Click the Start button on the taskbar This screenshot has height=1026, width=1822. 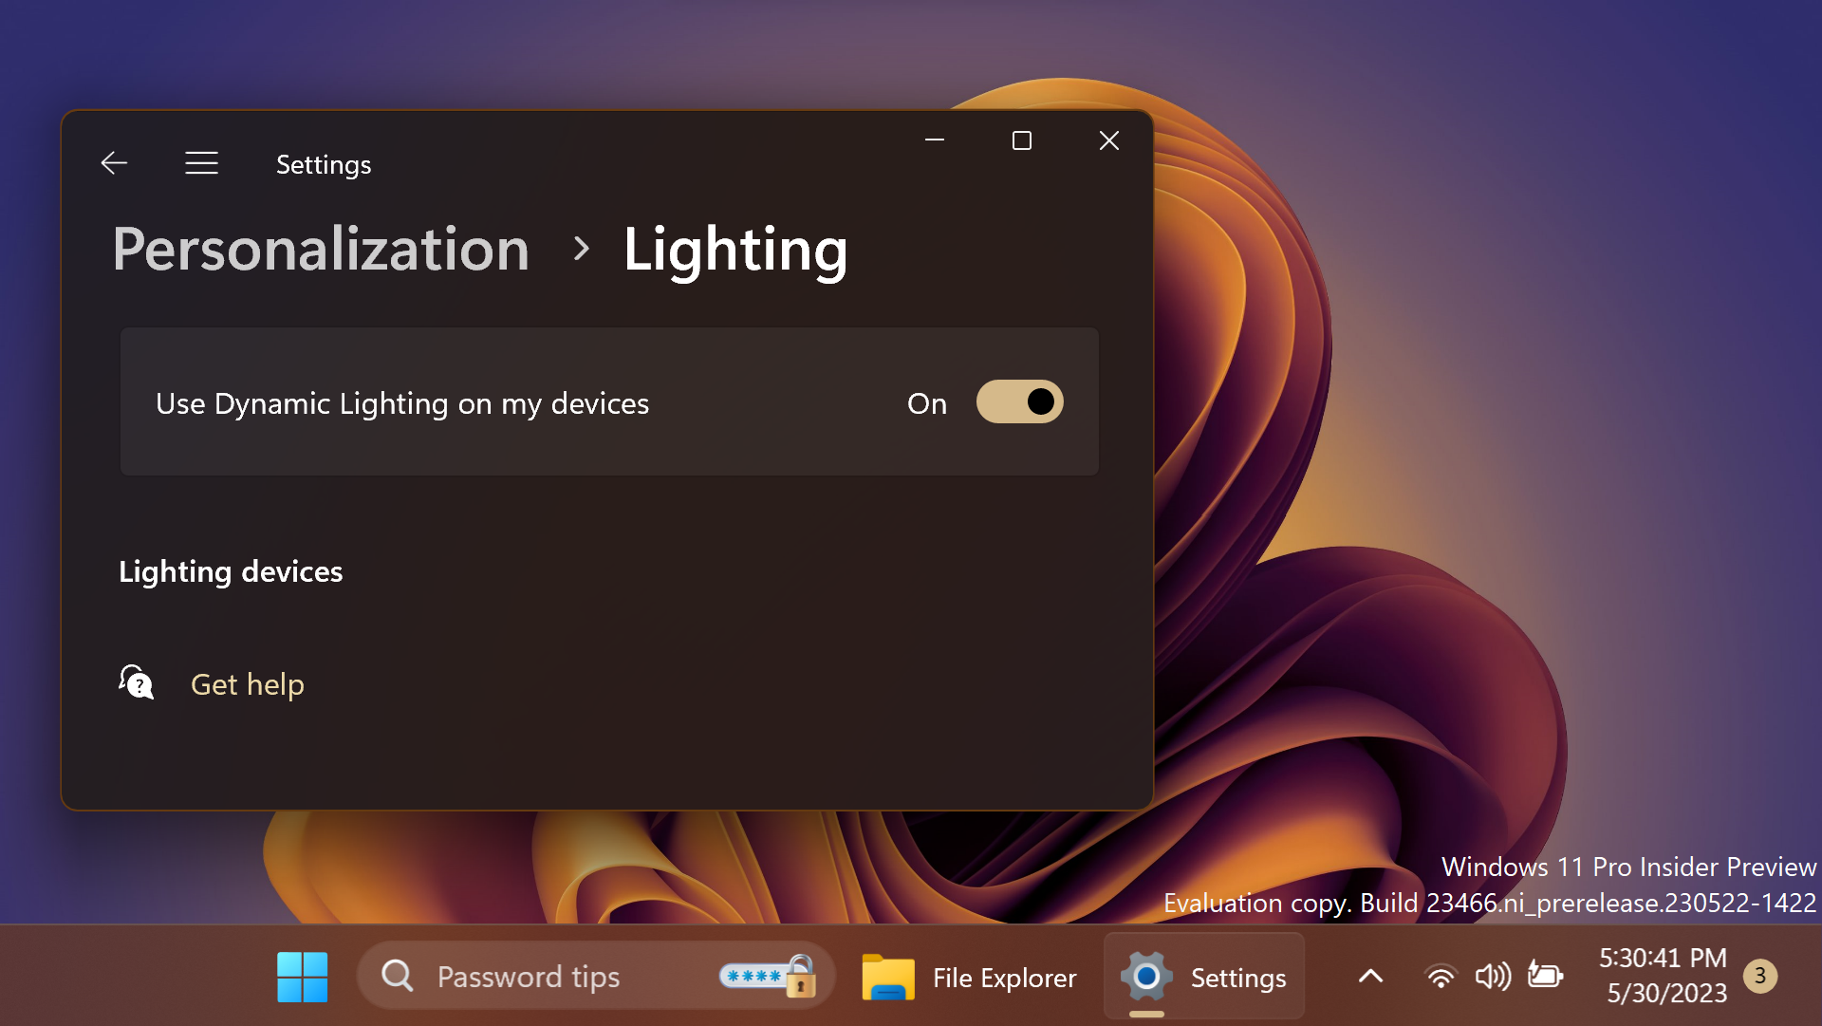(302, 976)
